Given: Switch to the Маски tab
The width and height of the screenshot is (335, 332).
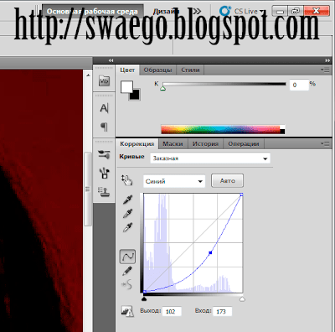Looking at the screenshot, I should coord(173,144).
